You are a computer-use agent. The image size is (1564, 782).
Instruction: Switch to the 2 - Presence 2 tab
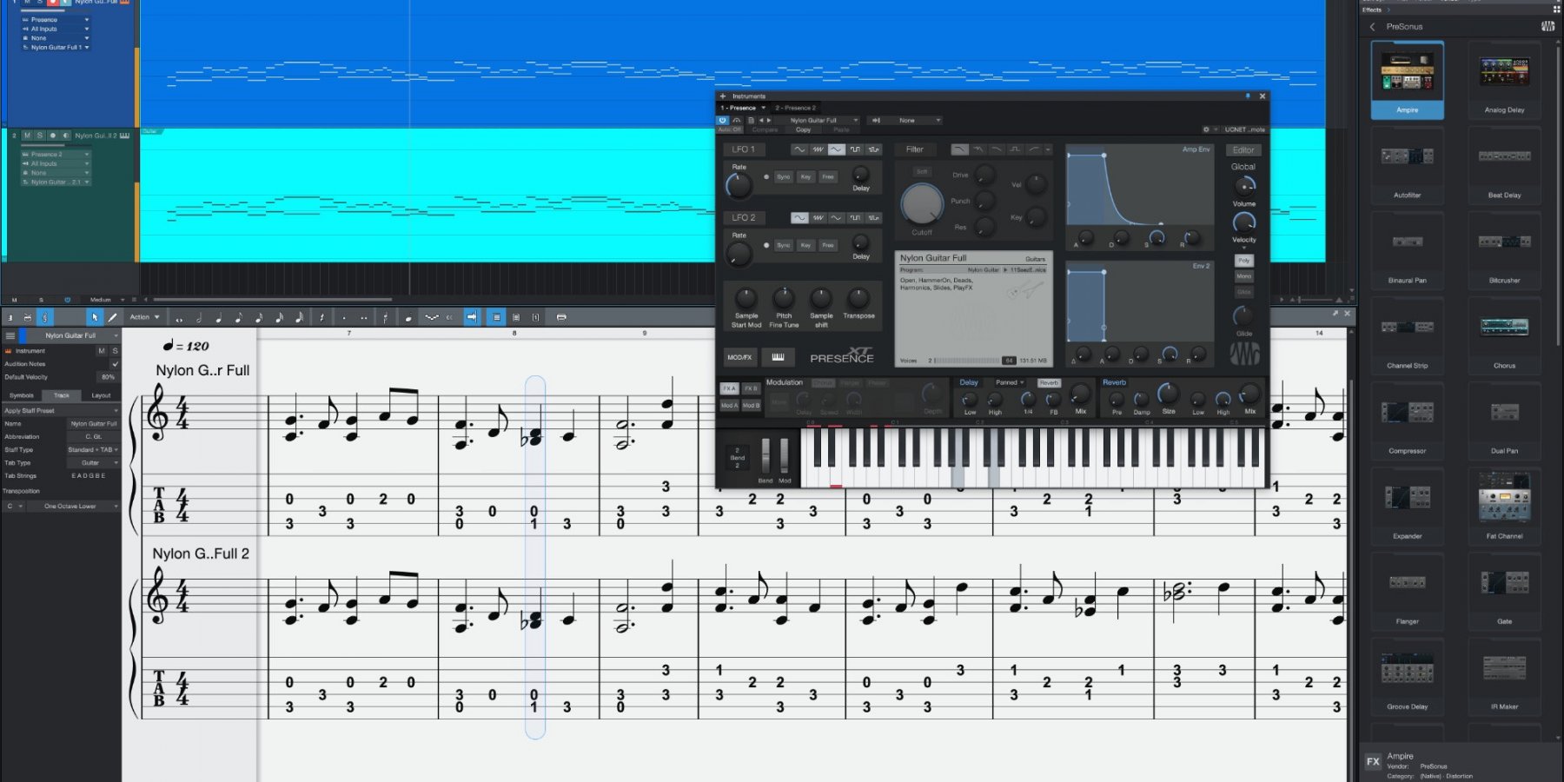(x=796, y=107)
